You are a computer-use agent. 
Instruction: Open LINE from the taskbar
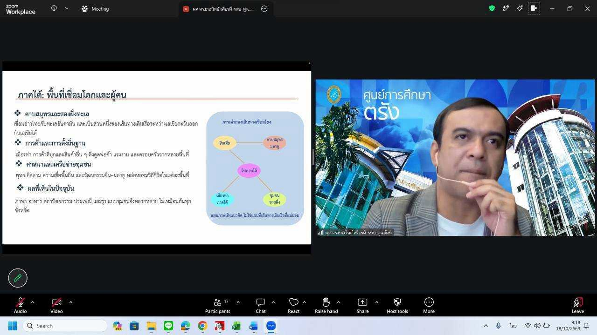pyautogui.click(x=168, y=326)
